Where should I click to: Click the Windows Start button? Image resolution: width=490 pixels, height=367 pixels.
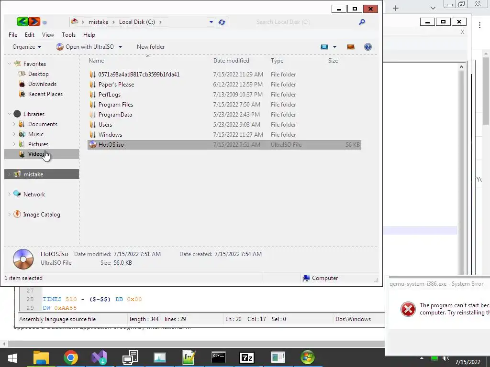click(12, 357)
